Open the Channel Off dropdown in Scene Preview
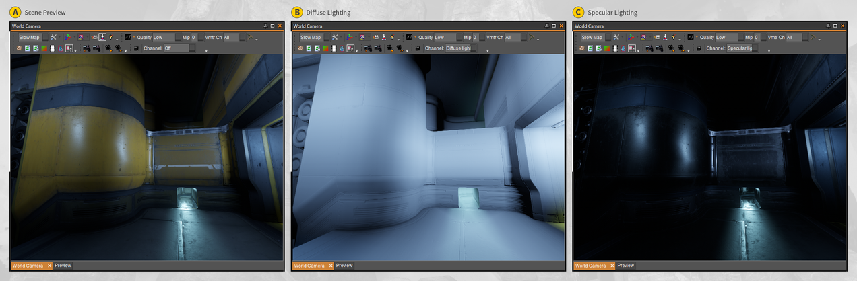 pos(180,48)
